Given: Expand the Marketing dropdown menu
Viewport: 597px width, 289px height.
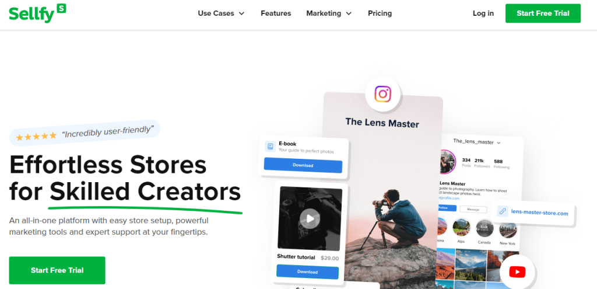Looking at the screenshot, I should coord(329,13).
